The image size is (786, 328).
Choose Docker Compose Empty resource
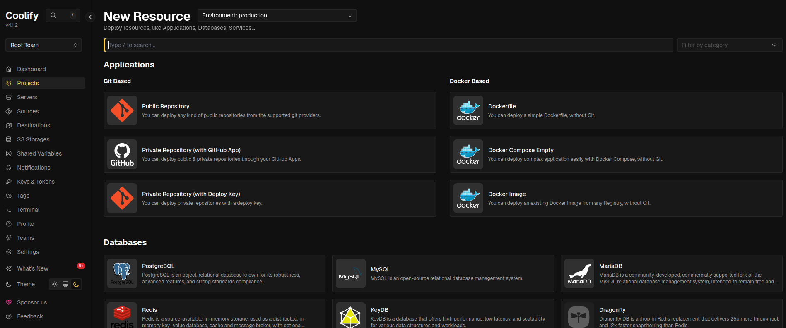coord(616,154)
